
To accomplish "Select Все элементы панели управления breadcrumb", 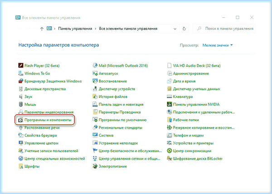I will click(x=128, y=29).
